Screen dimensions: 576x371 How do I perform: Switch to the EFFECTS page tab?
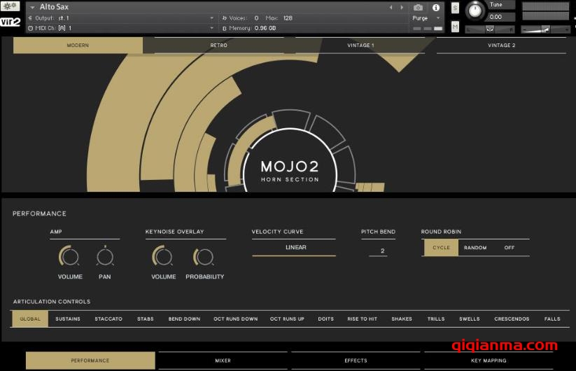click(356, 360)
